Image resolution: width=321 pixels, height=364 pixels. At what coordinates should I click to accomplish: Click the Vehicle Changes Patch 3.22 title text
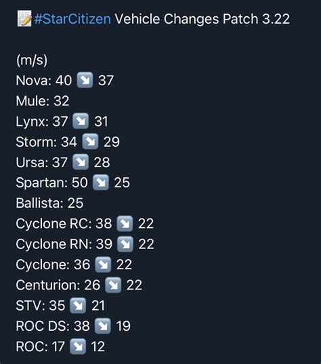click(x=202, y=19)
